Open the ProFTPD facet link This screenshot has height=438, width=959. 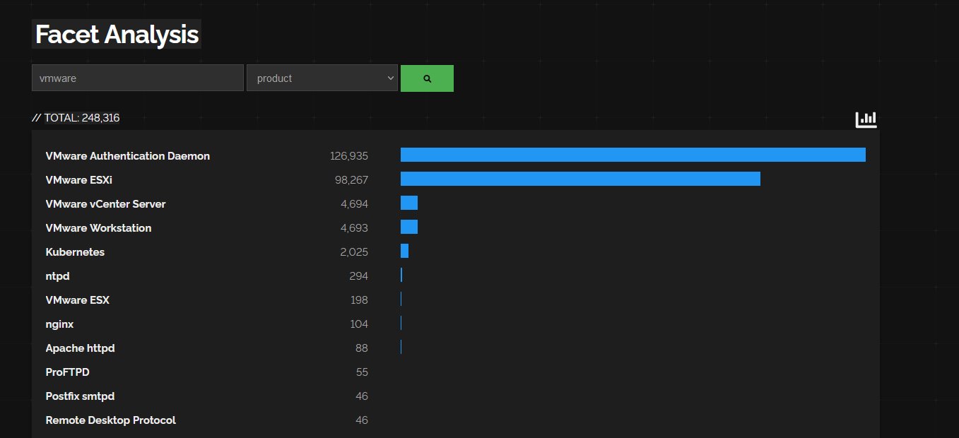tap(68, 372)
